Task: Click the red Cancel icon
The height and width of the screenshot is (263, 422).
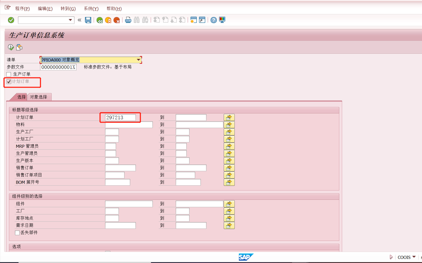Action: point(117,20)
